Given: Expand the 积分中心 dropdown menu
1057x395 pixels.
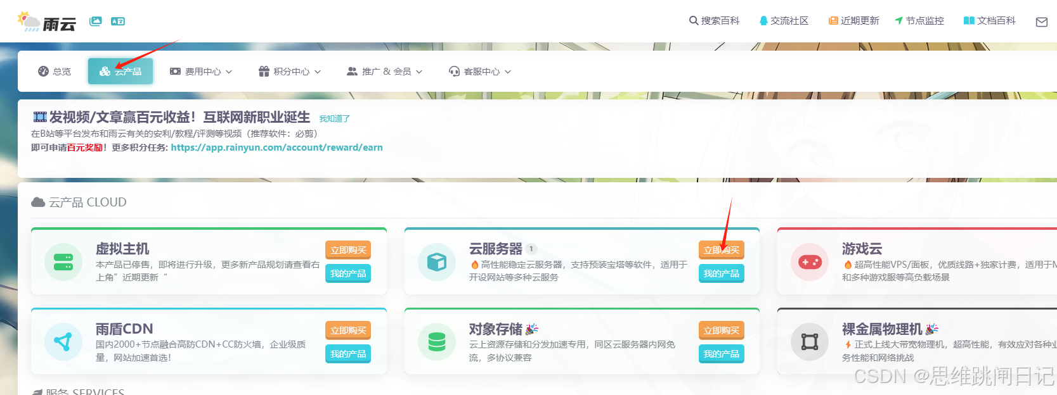Looking at the screenshot, I should [x=290, y=72].
